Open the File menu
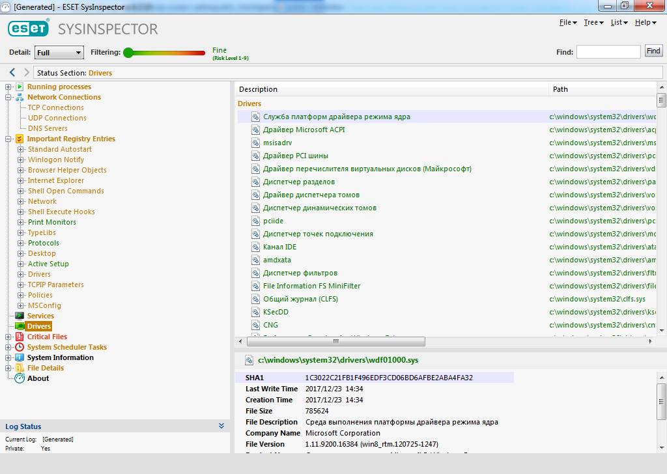Screen dimensions: 667x474 (568, 23)
